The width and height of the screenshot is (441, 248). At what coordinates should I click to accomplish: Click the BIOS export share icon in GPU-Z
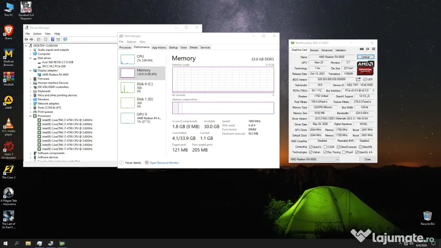click(x=358, y=79)
